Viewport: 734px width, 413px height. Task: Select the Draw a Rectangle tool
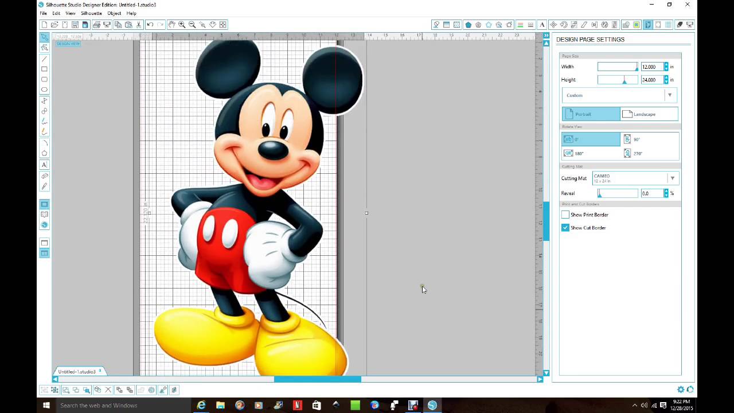pos(44,69)
